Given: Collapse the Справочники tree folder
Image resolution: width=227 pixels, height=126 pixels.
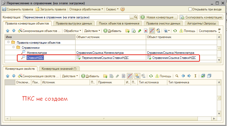Looking at the screenshot, I should pos(13,47).
